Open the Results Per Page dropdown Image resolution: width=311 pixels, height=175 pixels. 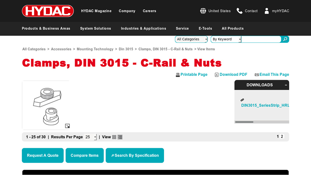point(91,137)
